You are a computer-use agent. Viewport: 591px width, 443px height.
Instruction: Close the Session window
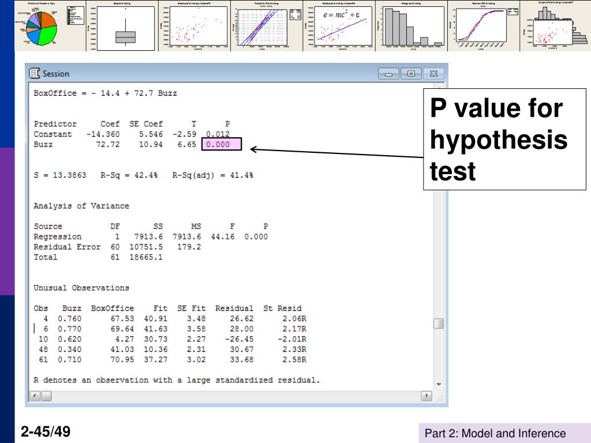tap(433, 74)
